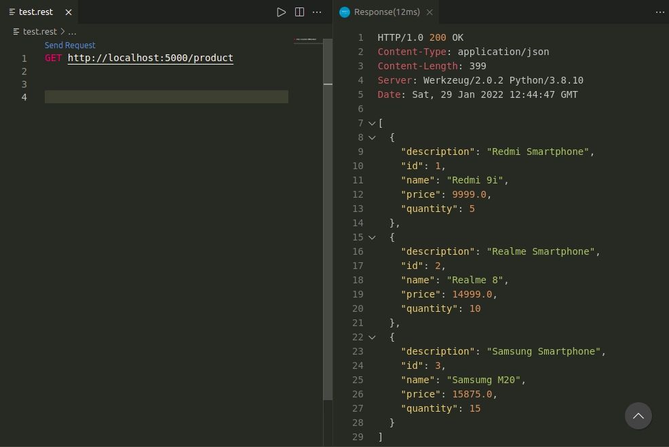This screenshot has width=669, height=447.
Task: Click the quantity value 5
Action: pyautogui.click(x=472, y=209)
